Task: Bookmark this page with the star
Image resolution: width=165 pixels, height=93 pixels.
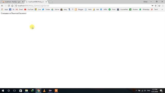Action: (x=156, y=6)
